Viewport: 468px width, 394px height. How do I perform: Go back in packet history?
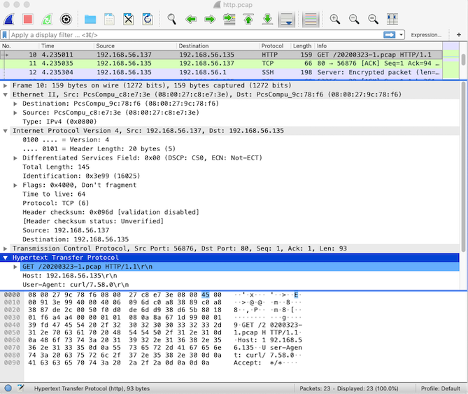click(191, 20)
